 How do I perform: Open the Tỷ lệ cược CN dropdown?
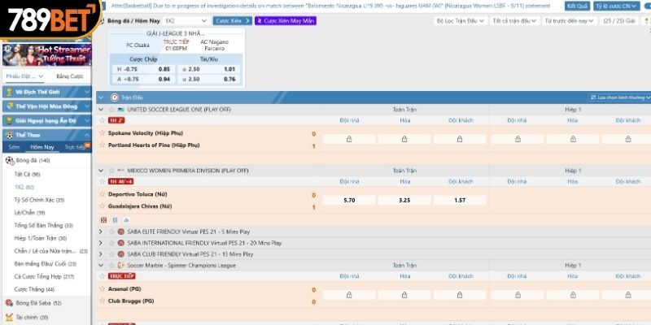616,6
